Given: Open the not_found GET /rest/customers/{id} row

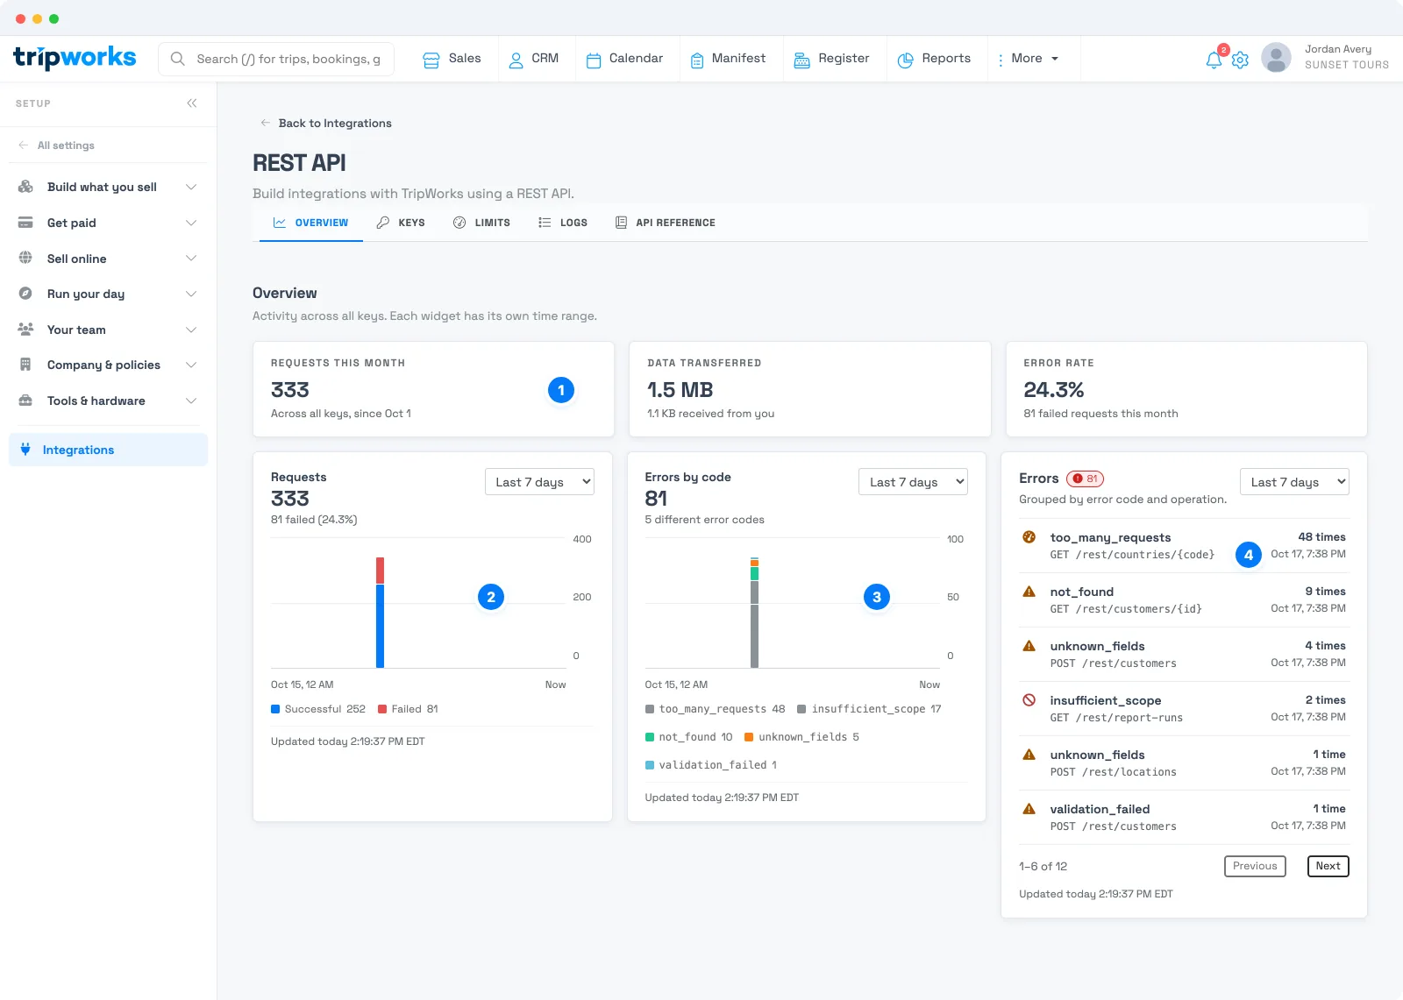Looking at the screenshot, I should click(x=1184, y=599).
